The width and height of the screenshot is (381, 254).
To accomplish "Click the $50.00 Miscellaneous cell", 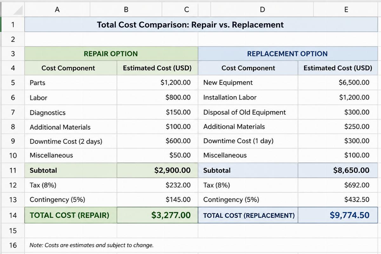I will pyautogui.click(x=157, y=156).
